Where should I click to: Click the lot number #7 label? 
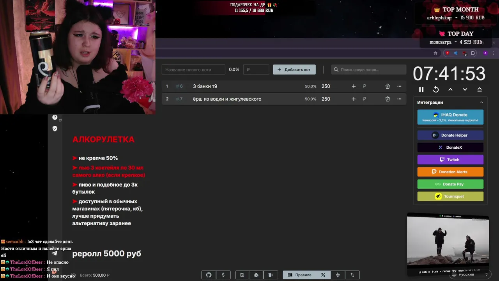[179, 99]
